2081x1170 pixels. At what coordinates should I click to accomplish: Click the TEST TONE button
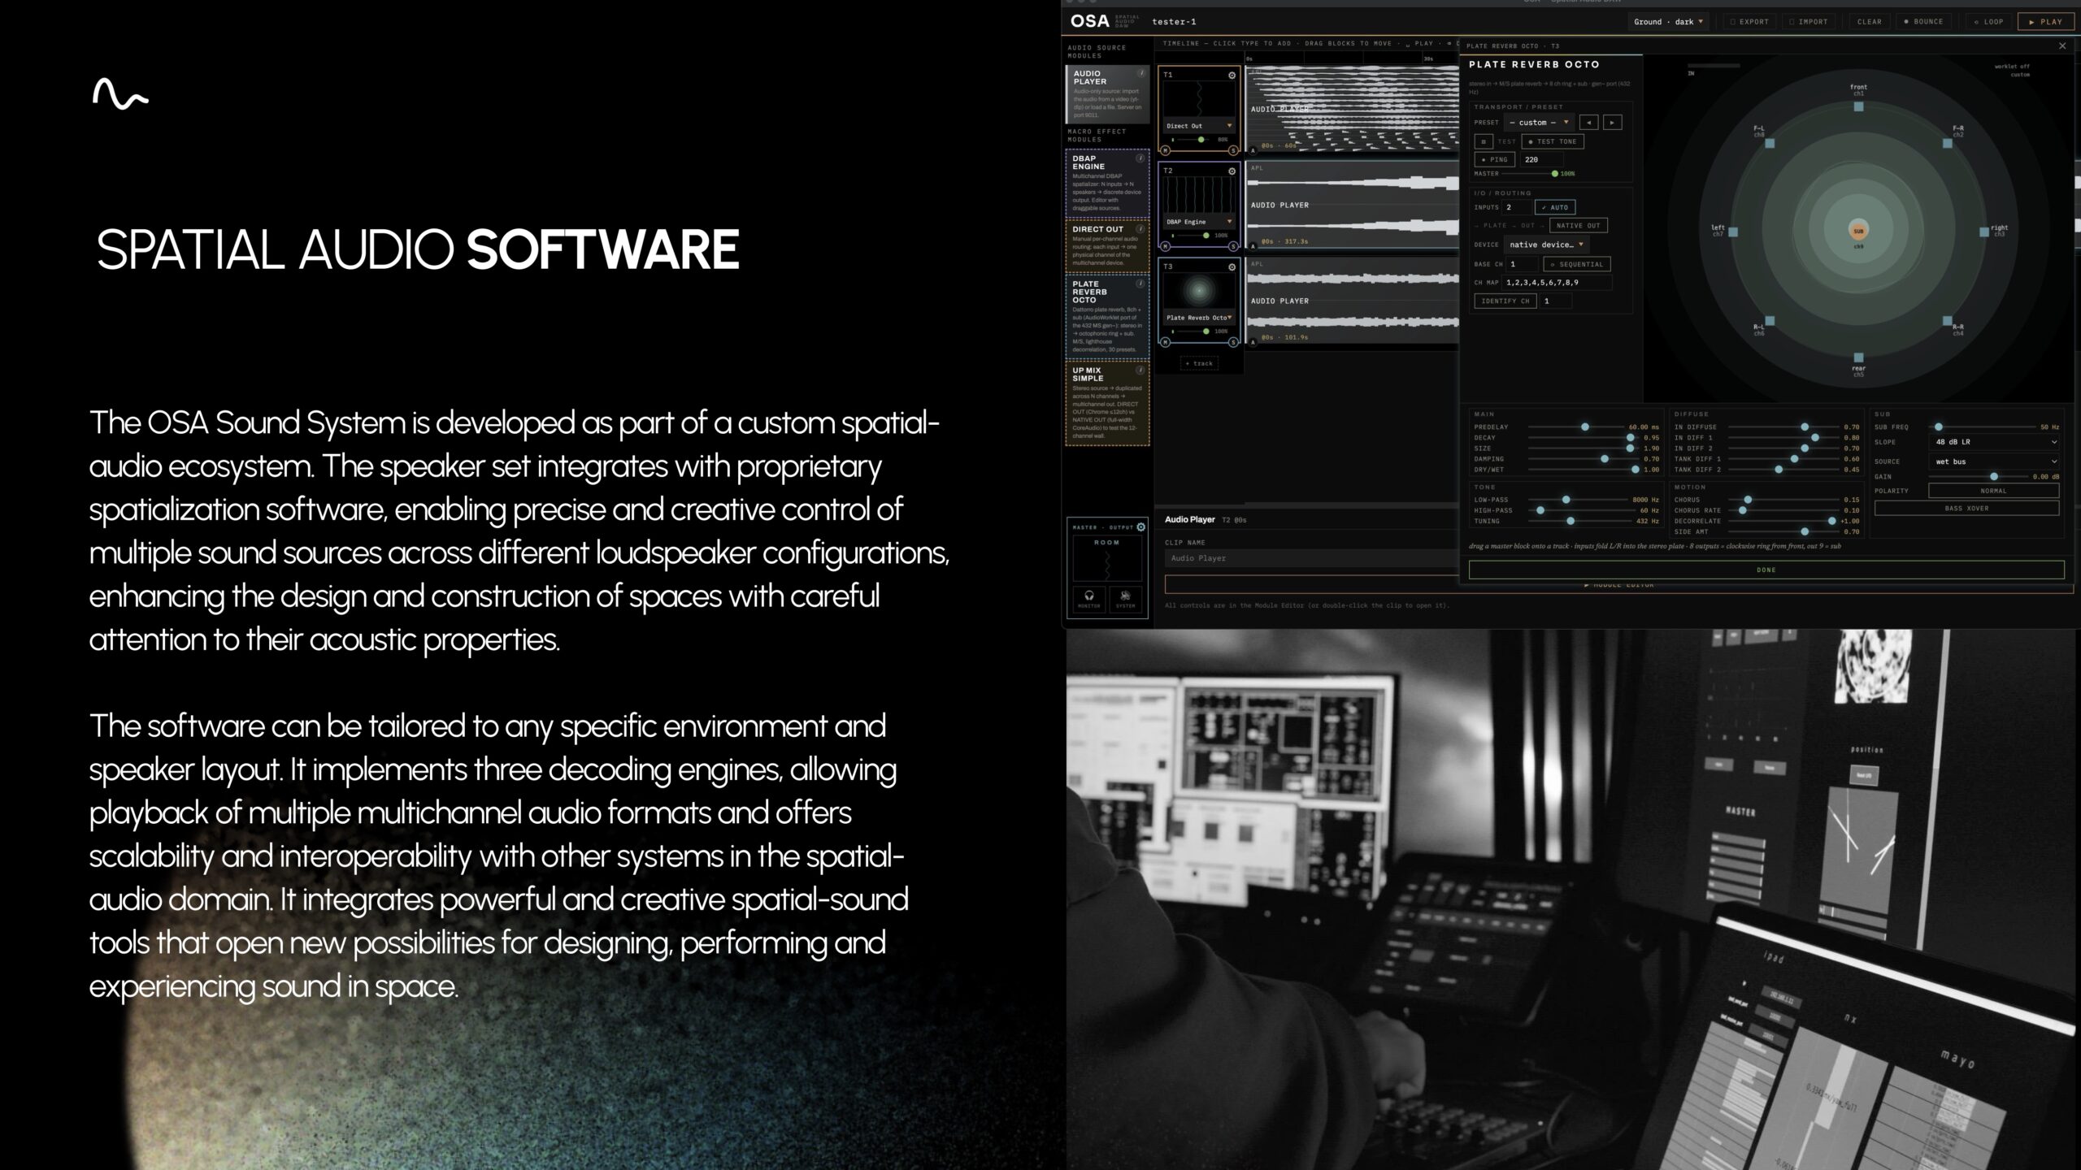pyautogui.click(x=1553, y=141)
